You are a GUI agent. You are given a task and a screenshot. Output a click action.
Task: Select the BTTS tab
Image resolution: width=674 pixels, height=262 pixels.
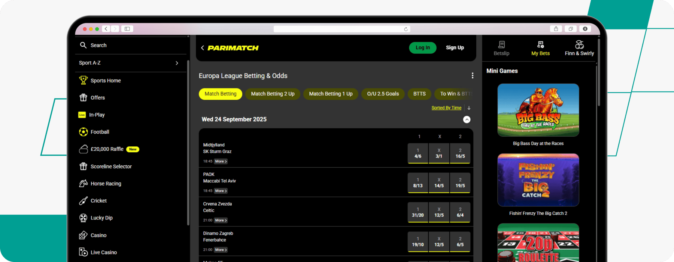(419, 94)
